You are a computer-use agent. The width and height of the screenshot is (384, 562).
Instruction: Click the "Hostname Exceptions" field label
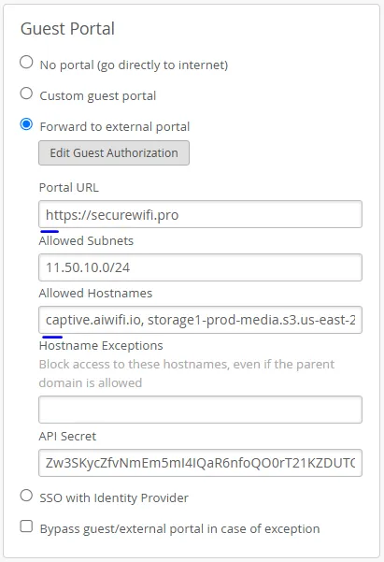pos(101,345)
